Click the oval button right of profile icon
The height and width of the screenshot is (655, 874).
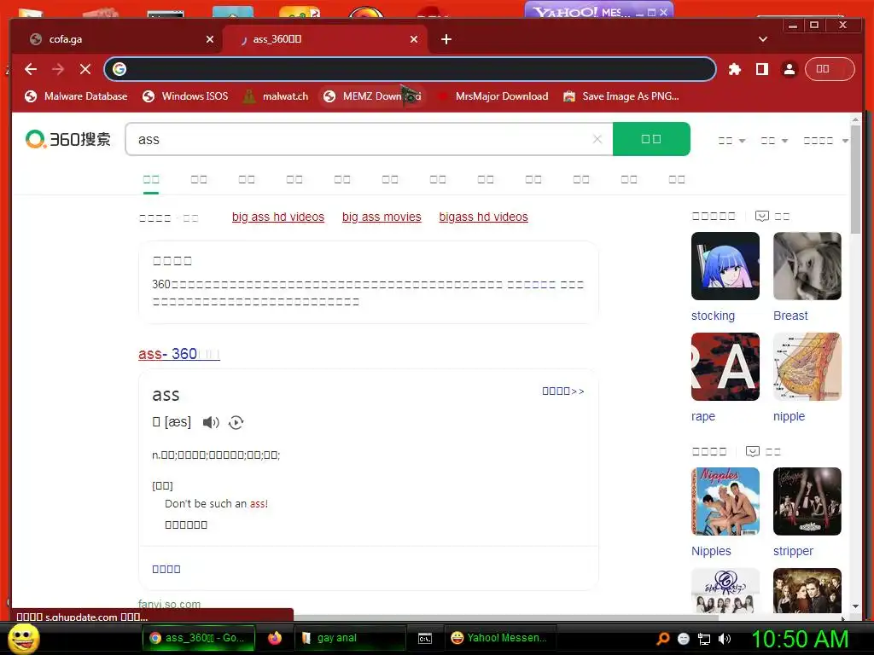[830, 69]
